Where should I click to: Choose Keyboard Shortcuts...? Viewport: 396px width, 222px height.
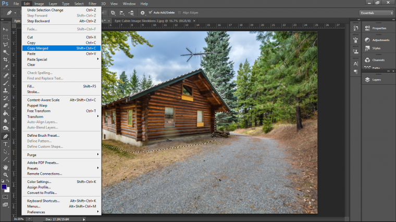point(61,201)
